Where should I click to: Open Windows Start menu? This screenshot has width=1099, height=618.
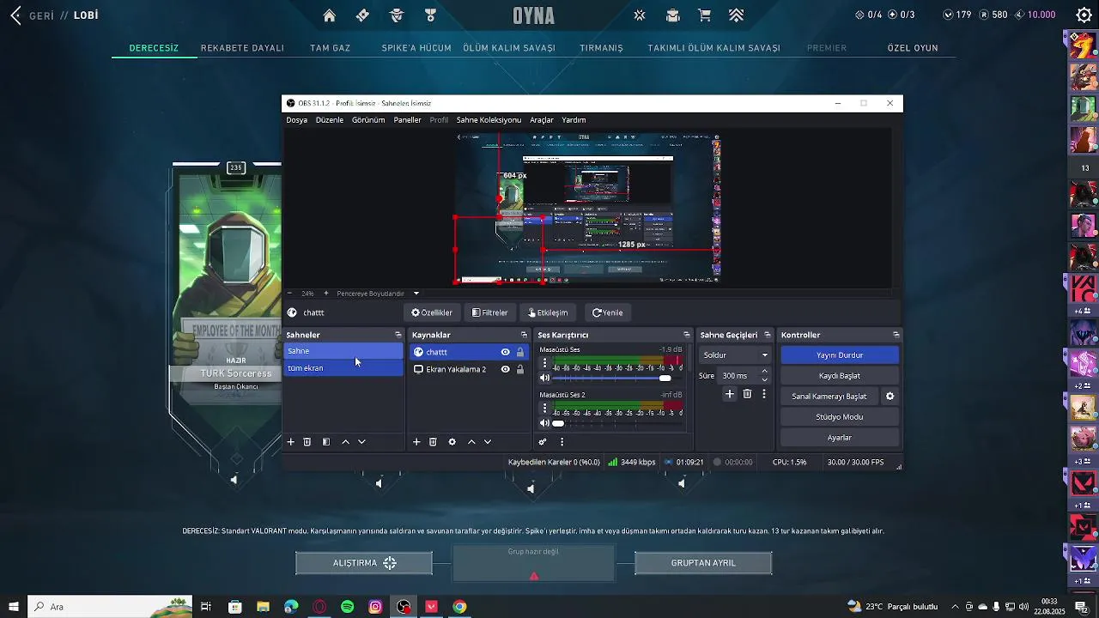point(14,607)
